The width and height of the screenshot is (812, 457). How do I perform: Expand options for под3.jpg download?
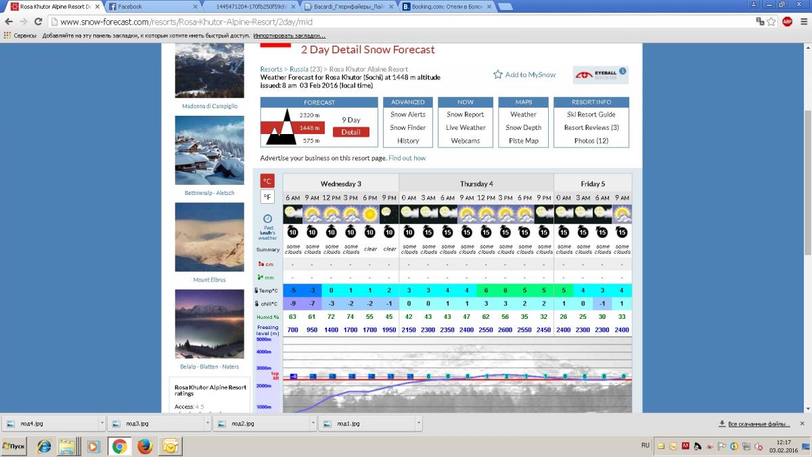[208, 424]
